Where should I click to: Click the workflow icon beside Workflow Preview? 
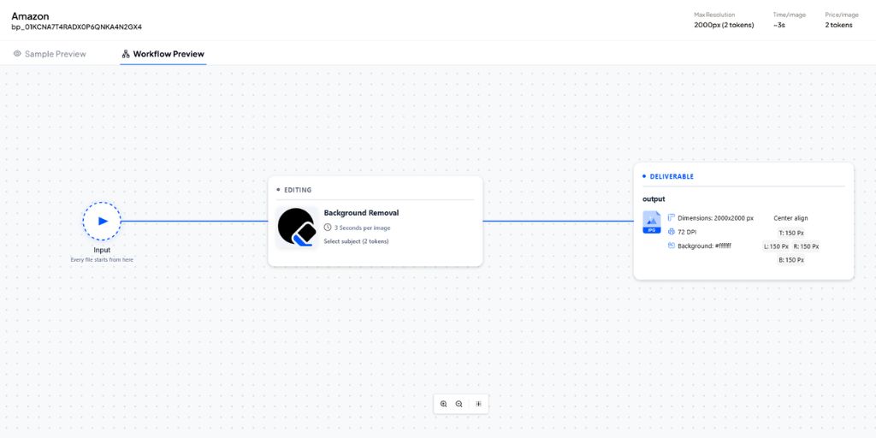coord(126,54)
